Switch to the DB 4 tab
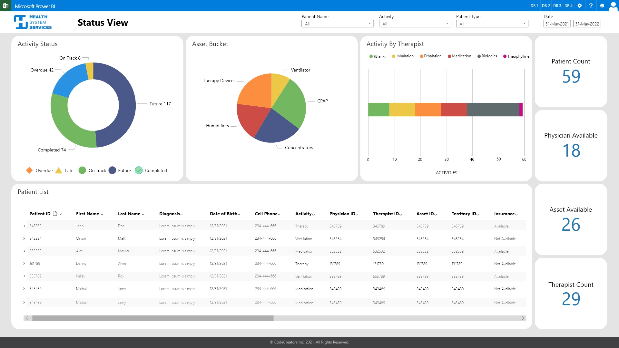Viewport: 619px width, 348px height. coord(569,5)
